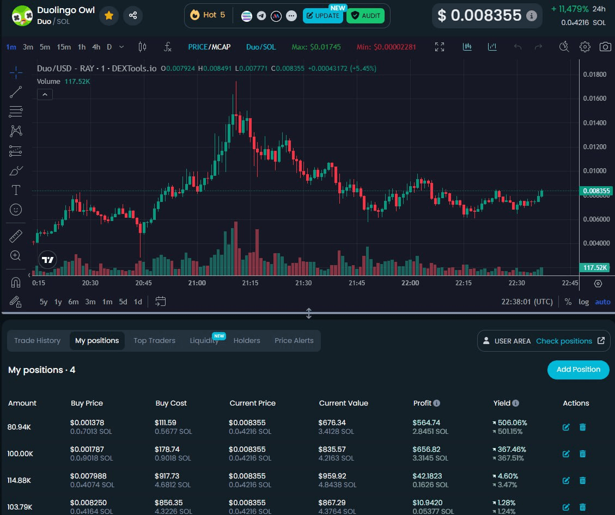Edit the 80.94K position
The image size is (615, 515).
pyautogui.click(x=566, y=427)
